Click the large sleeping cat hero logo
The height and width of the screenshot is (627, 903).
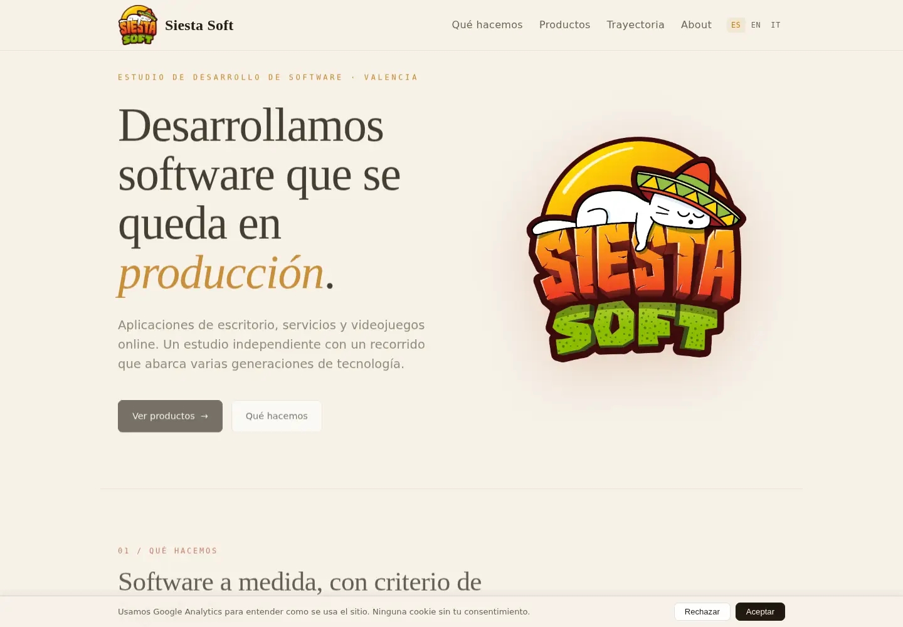[636, 249]
